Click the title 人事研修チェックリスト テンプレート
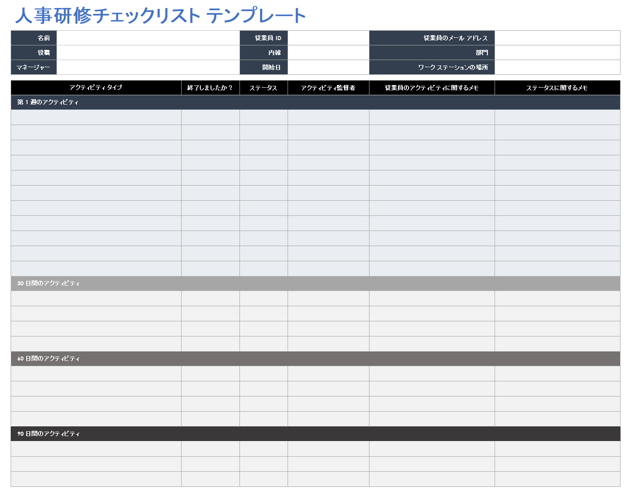Image resolution: width=629 pixels, height=490 pixels. pyautogui.click(x=161, y=16)
